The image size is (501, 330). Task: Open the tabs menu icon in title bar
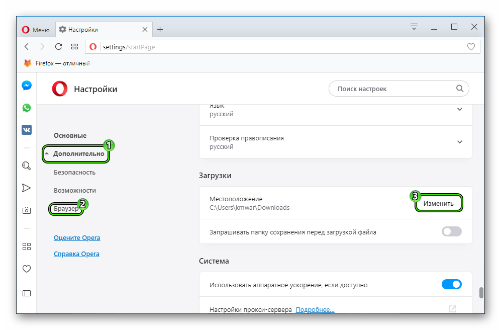pyautogui.click(x=414, y=27)
